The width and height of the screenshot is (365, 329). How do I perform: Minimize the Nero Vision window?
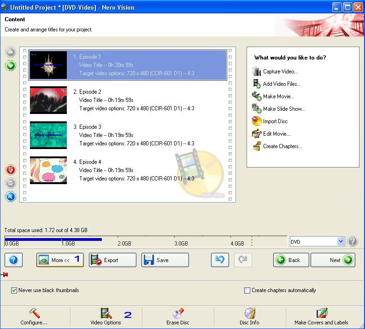(x=336, y=7)
